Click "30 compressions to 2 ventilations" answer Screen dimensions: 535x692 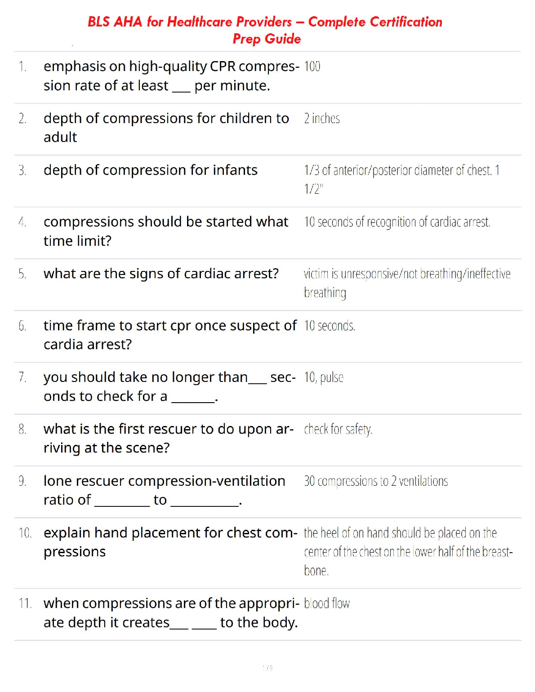click(376, 481)
